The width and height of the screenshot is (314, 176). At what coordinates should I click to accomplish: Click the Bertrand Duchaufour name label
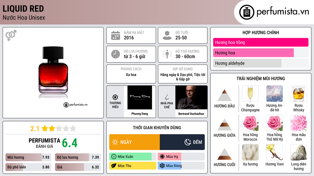click(191, 114)
